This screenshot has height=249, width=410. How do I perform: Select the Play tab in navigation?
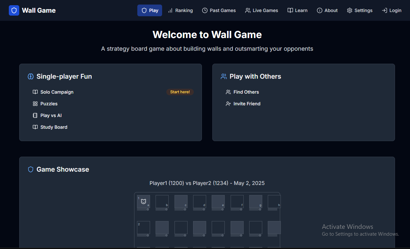(150, 10)
